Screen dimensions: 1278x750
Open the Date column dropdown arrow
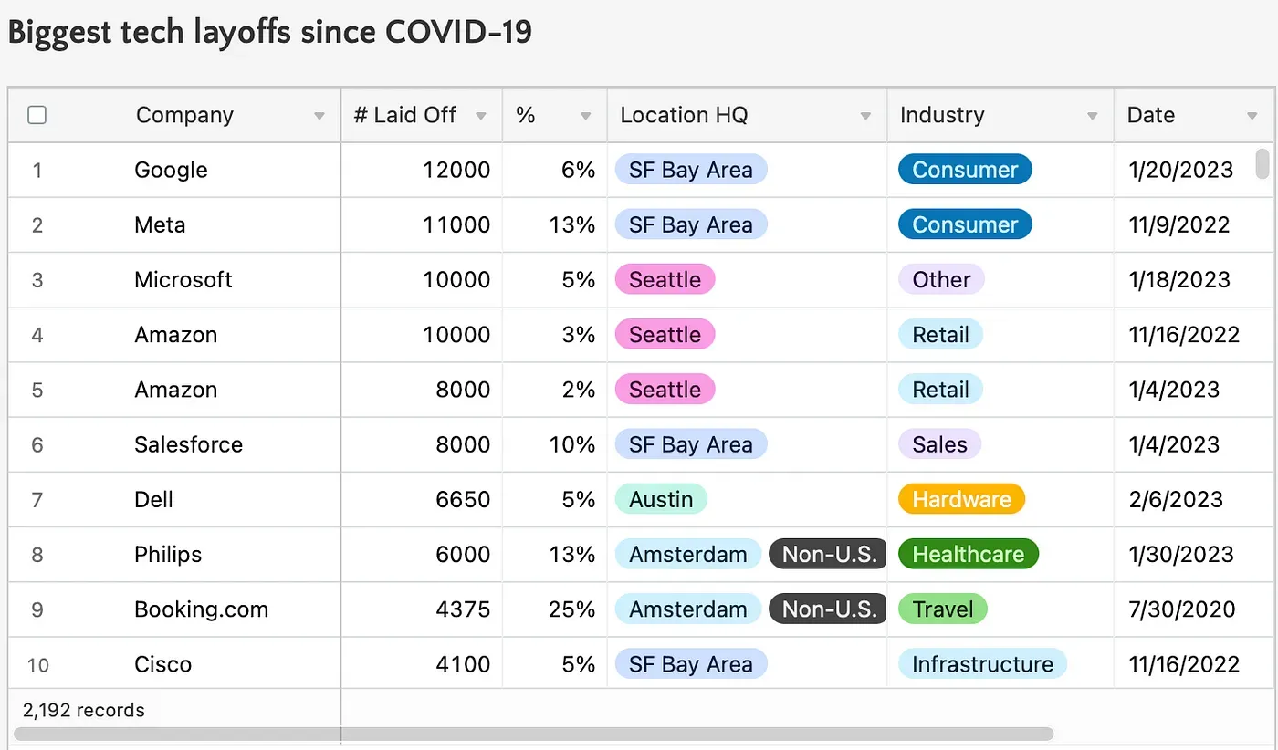(1252, 116)
